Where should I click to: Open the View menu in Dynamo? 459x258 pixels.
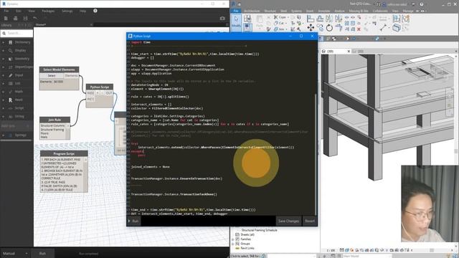pyautogui.click(x=32, y=11)
